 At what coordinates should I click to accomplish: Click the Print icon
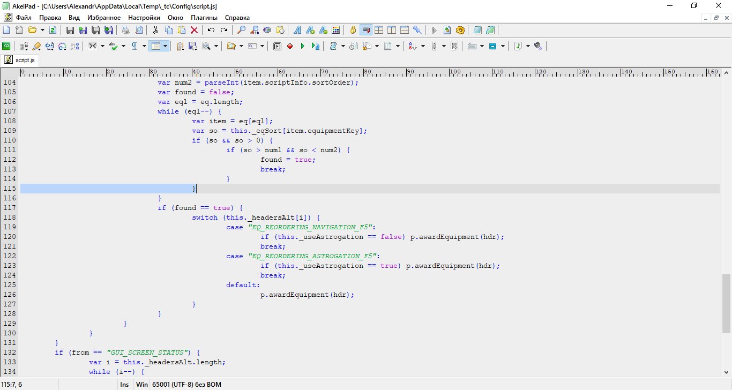point(125,30)
